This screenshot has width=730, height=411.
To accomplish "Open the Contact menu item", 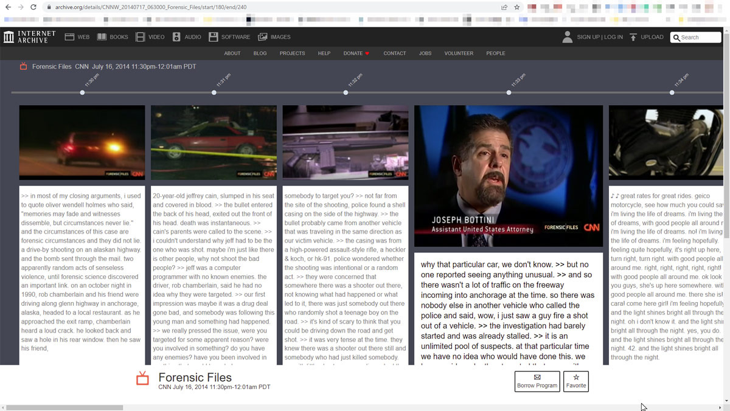I will (x=395, y=54).
